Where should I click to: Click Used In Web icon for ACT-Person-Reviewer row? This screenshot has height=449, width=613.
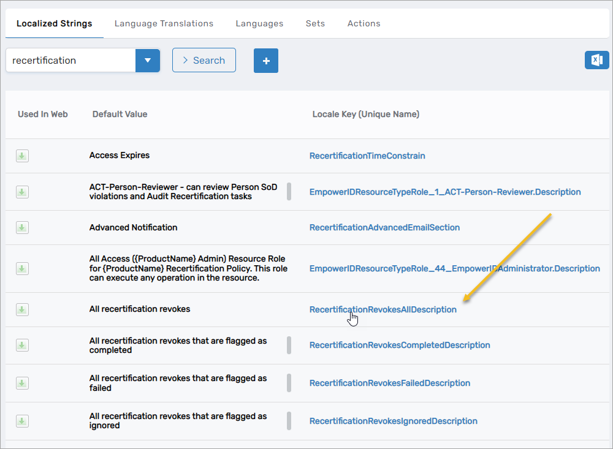coord(22,192)
